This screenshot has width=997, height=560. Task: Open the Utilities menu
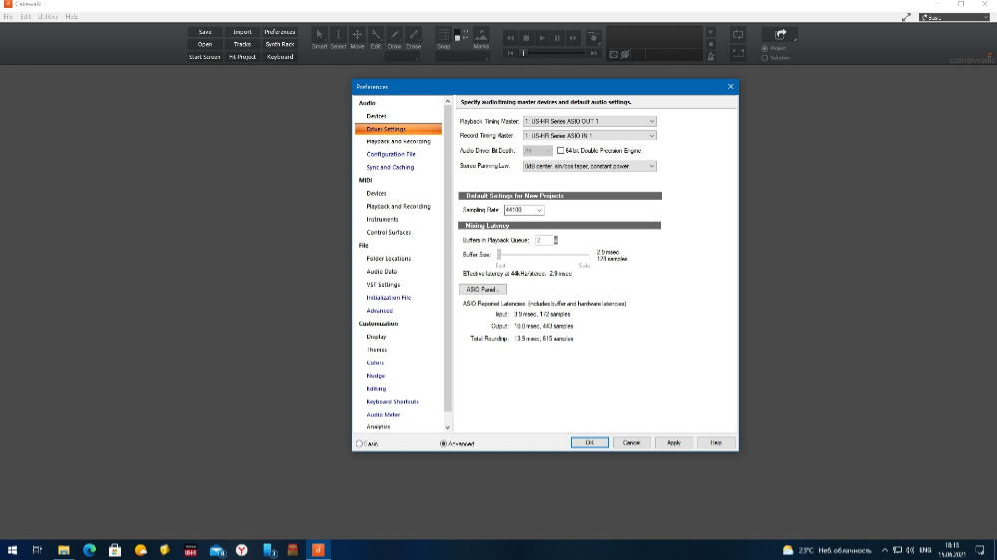[47, 17]
